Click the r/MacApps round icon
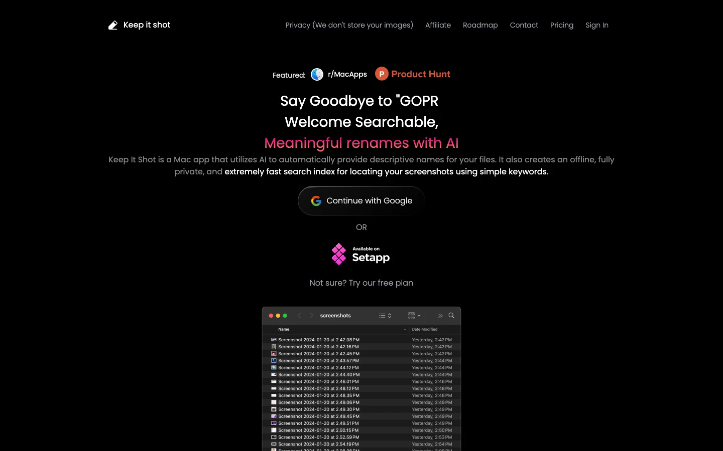This screenshot has width=723, height=451. 317,74
